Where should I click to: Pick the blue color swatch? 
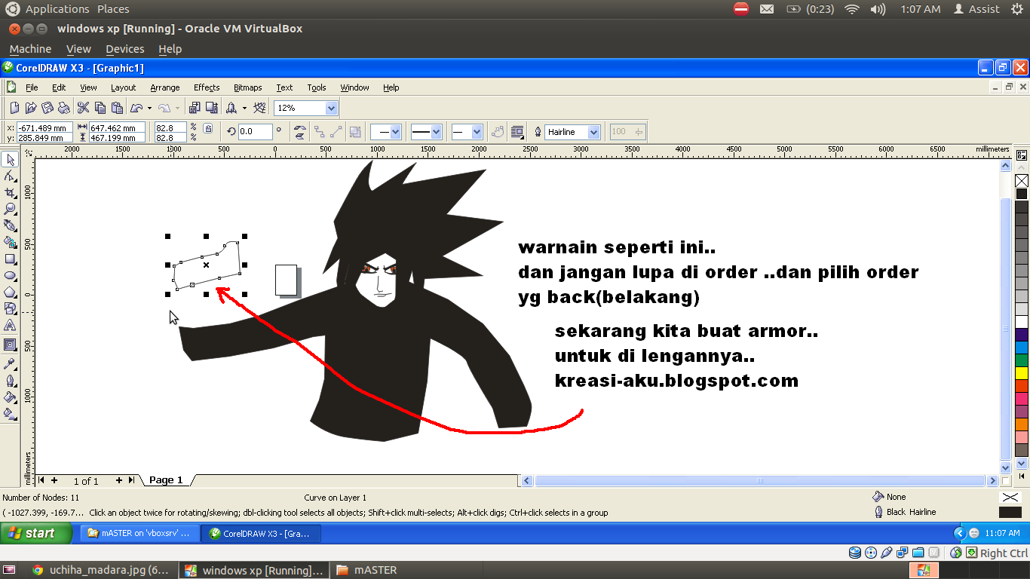coord(1022,348)
